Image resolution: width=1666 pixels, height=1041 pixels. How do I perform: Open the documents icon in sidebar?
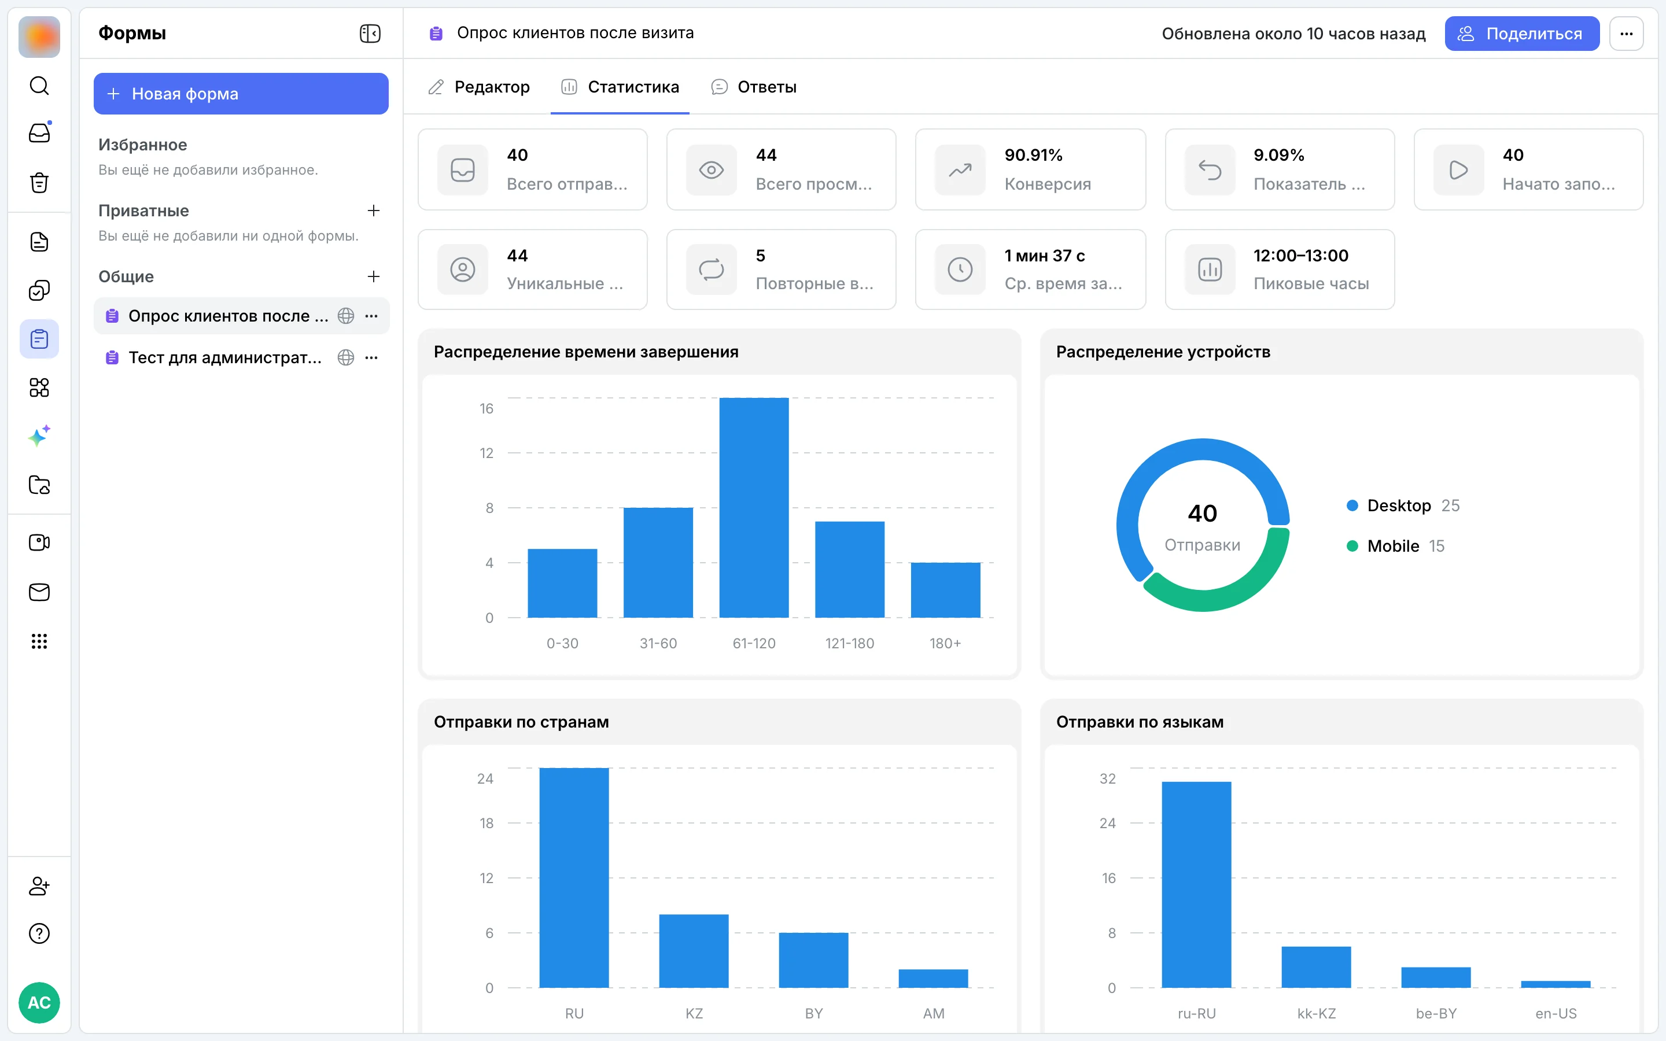[x=39, y=242]
